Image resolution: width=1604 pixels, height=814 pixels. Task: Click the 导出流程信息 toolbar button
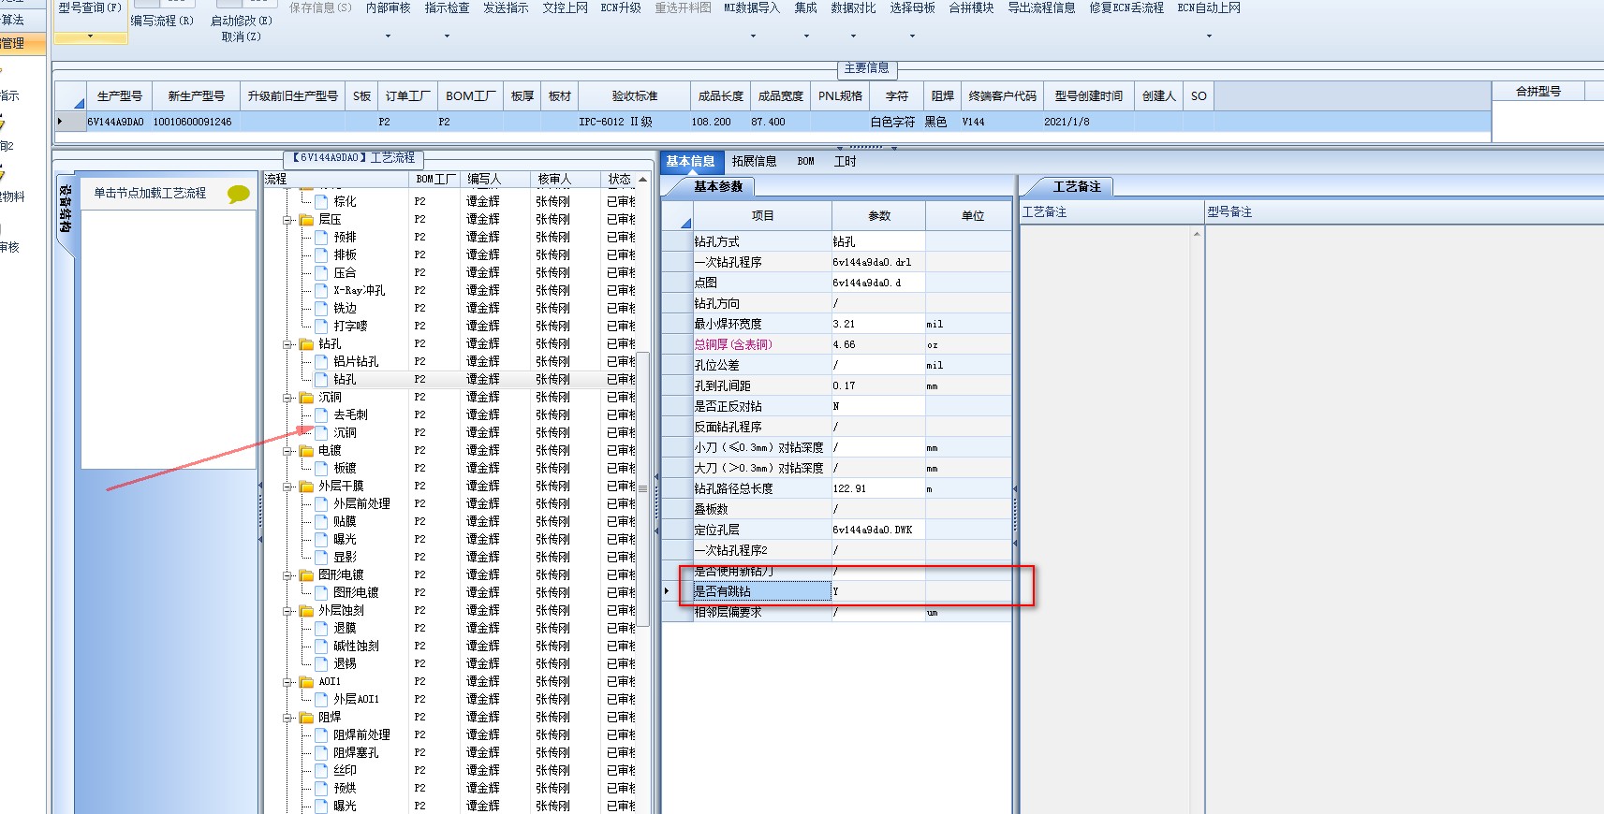1041,7
